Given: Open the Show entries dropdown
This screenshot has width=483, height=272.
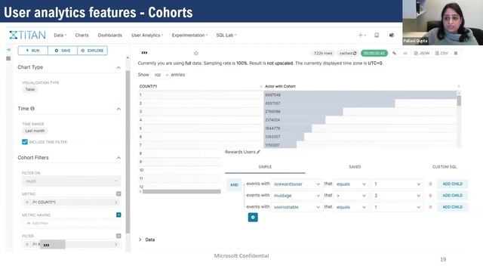Looking at the screenshot, I should tap(160, 75).
